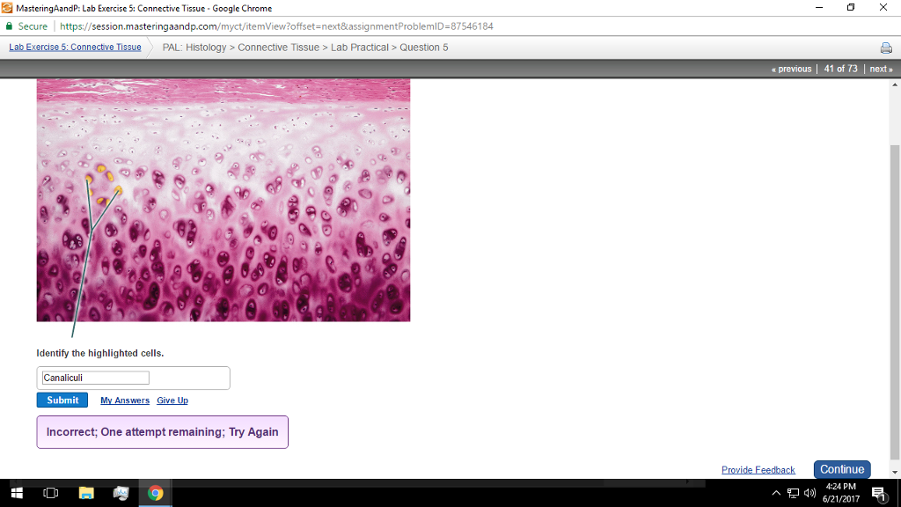
Task: Click the network icon in system tray
Action: coord(793,494)
